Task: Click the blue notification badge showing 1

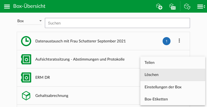Action: tap(166, 41)
